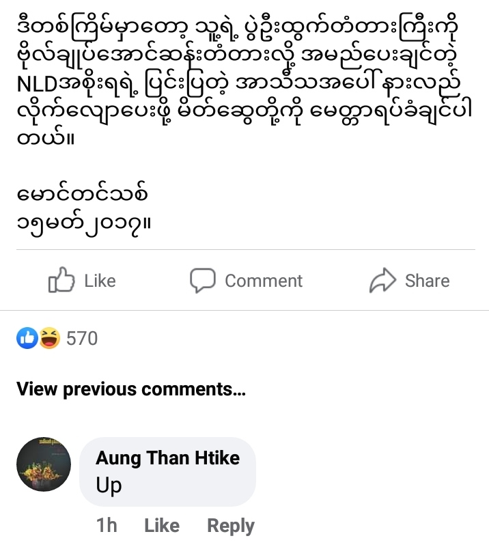Tap the word "NLD" in the post

click(40, 85)
